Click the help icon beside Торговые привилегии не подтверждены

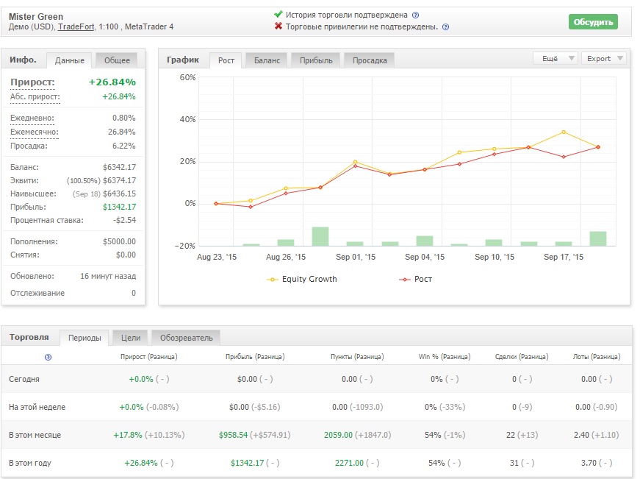click(x=446, y=27)
